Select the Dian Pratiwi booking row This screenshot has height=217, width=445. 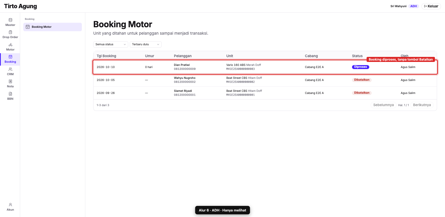265,67
